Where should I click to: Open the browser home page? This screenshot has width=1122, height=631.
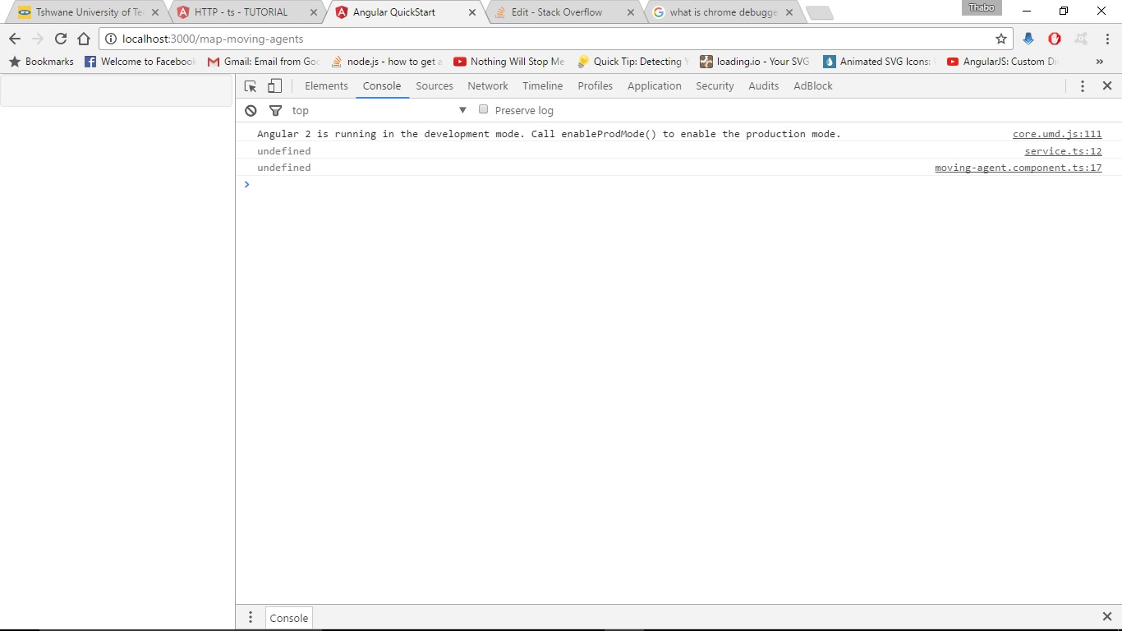pos(84,39)
